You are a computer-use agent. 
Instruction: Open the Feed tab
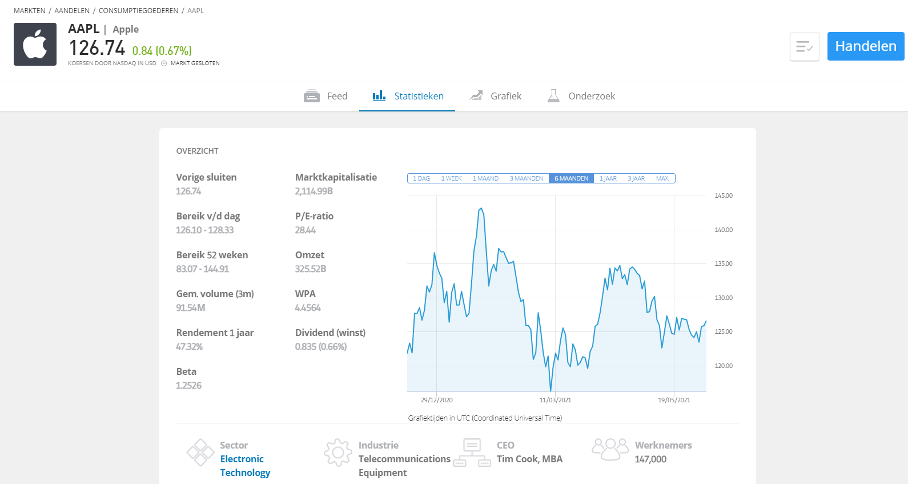pos(326,96)
